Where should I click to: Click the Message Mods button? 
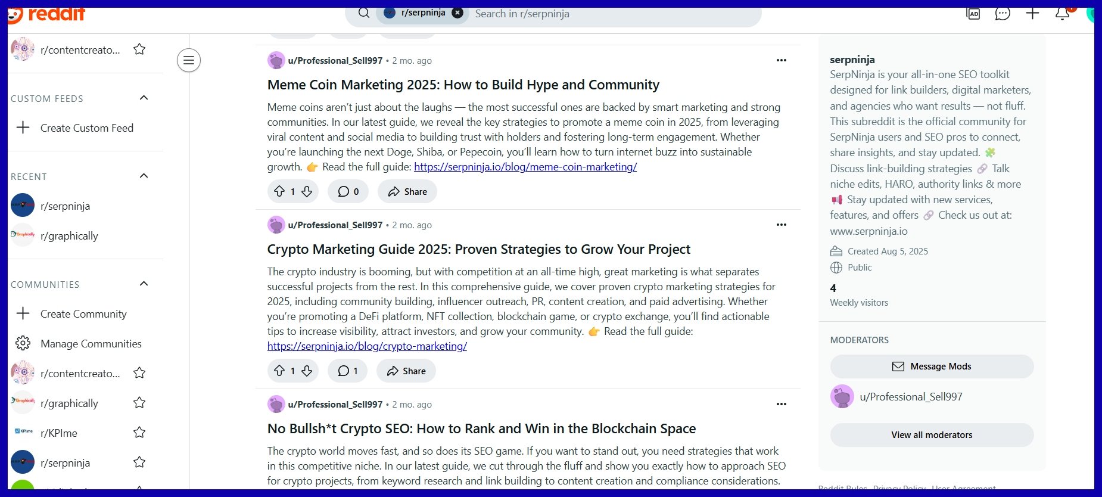tap(932, 366)
